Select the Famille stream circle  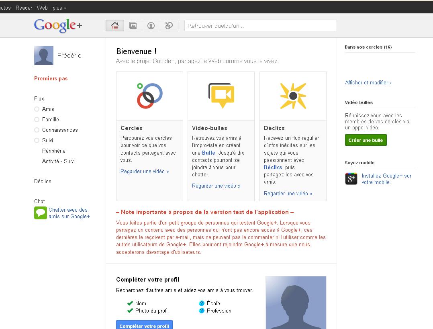point(37,120)
